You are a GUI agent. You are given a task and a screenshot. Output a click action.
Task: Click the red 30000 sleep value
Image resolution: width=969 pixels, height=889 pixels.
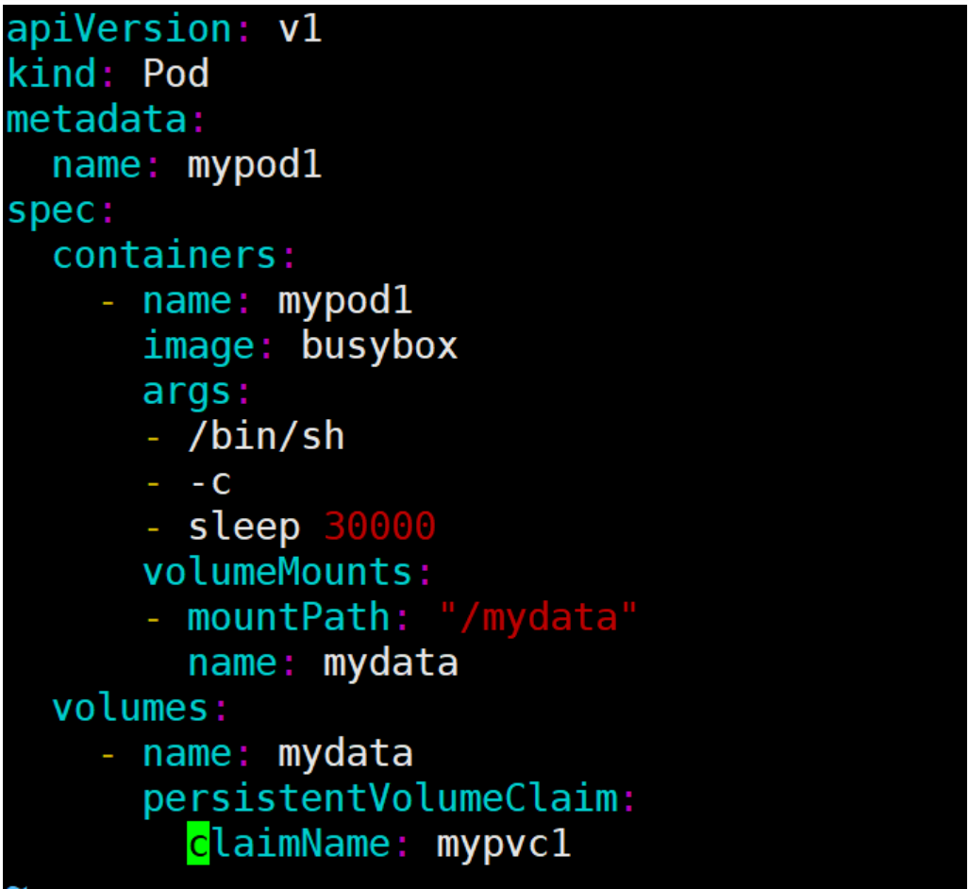click(x=379, y=527)
